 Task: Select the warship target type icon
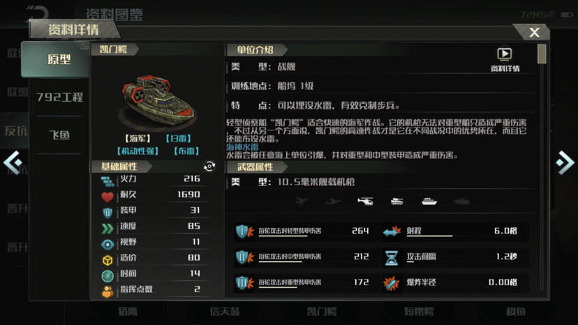pos(429,201)
